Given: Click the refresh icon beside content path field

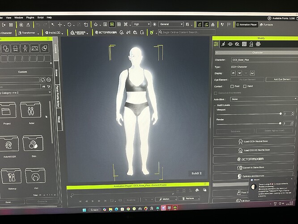Looking at the screenshot, I should click(43, 80).
